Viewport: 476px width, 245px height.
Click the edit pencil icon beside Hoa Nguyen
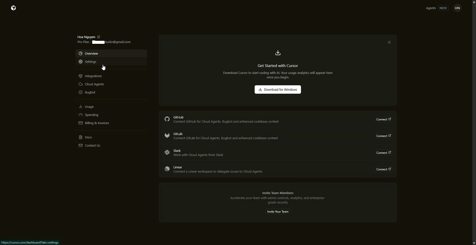(x=99, y=37)
